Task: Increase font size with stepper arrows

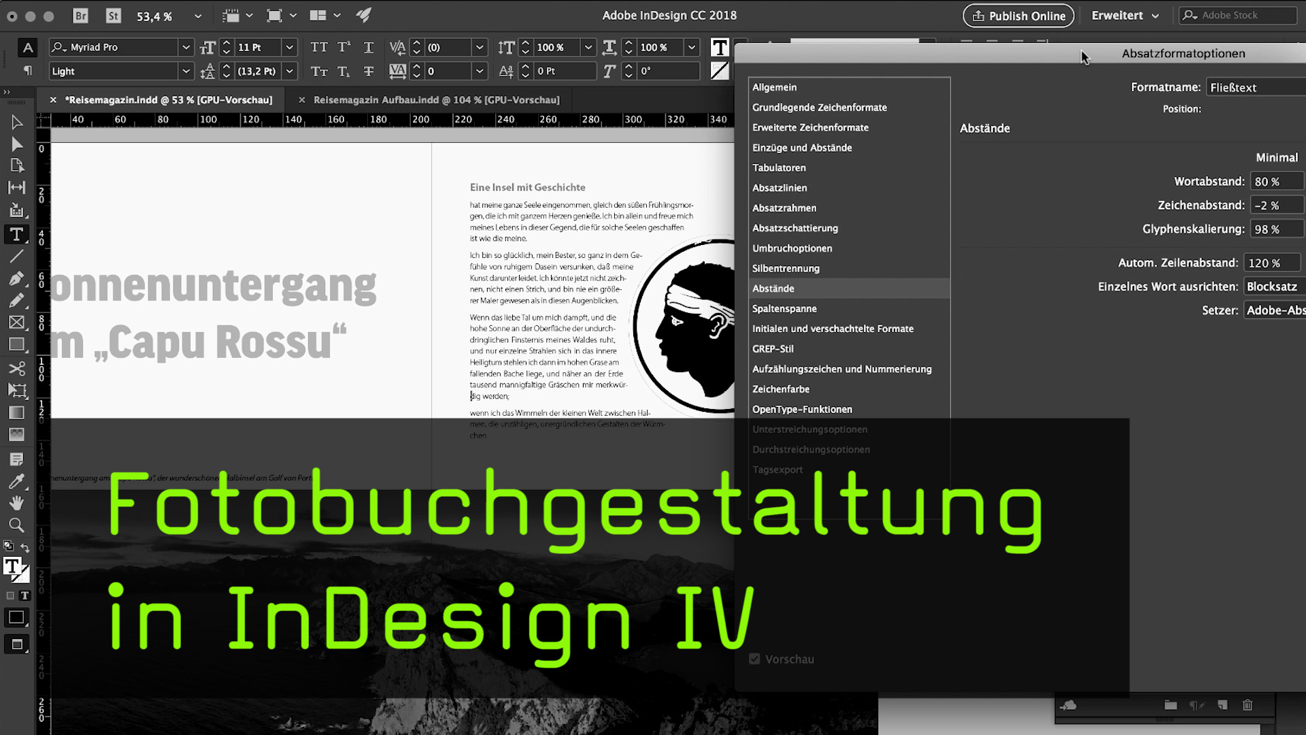Action: [227, 43]
